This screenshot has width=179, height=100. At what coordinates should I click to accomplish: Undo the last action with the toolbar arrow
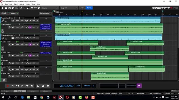(x=21, y=8)
